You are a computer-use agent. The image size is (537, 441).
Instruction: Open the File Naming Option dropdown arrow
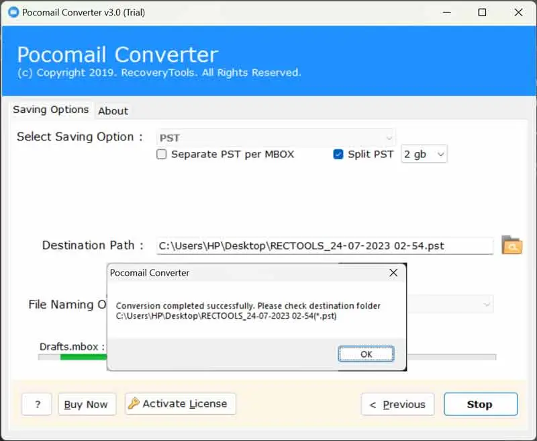487,305
